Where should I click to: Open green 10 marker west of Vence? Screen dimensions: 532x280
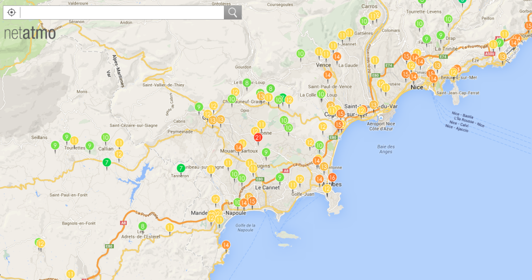pos(301,54)
